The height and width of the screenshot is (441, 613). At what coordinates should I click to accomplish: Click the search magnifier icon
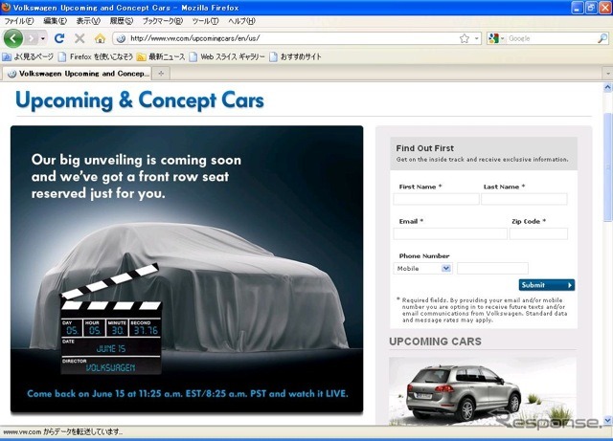pos(602,38)
